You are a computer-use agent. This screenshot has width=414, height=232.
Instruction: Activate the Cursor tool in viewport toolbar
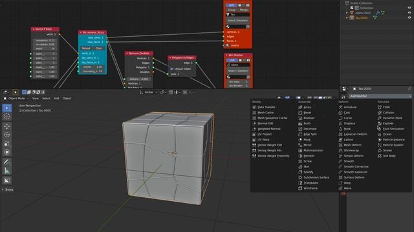[7, 117]
